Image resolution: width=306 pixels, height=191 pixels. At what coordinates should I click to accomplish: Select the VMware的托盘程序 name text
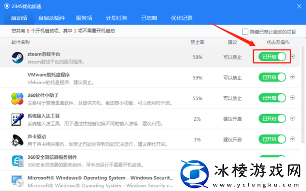tap(48, 75)
